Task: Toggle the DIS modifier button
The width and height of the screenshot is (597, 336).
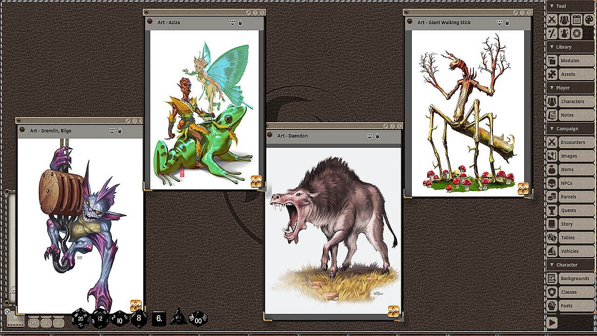Action: pyautogui.click(x=33, y=323)
